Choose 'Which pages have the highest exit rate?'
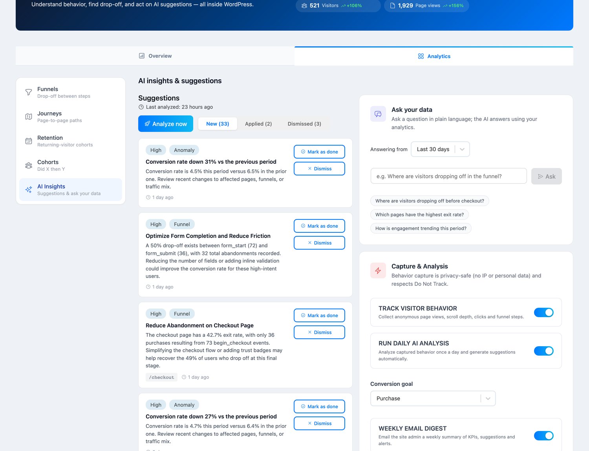The height and width of the screenshot is (451, 589). (x=419, y=215)
